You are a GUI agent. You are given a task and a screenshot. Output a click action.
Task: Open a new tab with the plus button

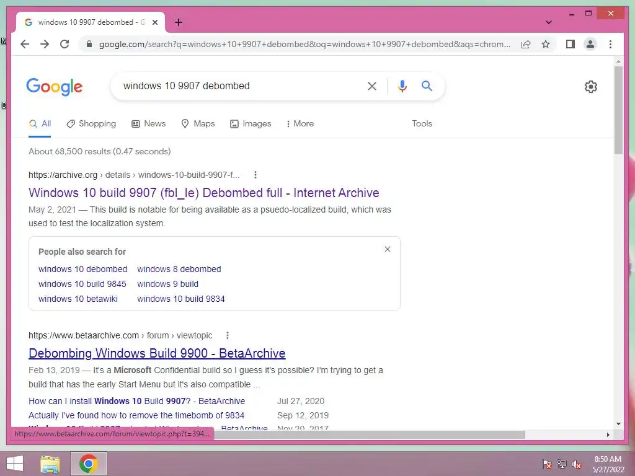[x=179, y=22]
